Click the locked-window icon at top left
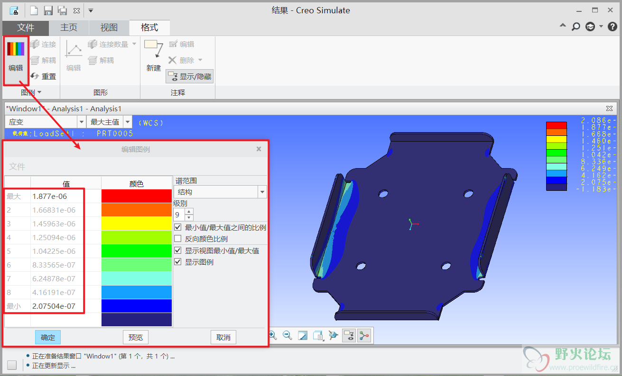The image size is (622, 376). pyautogui.click(x=14, y=10)
